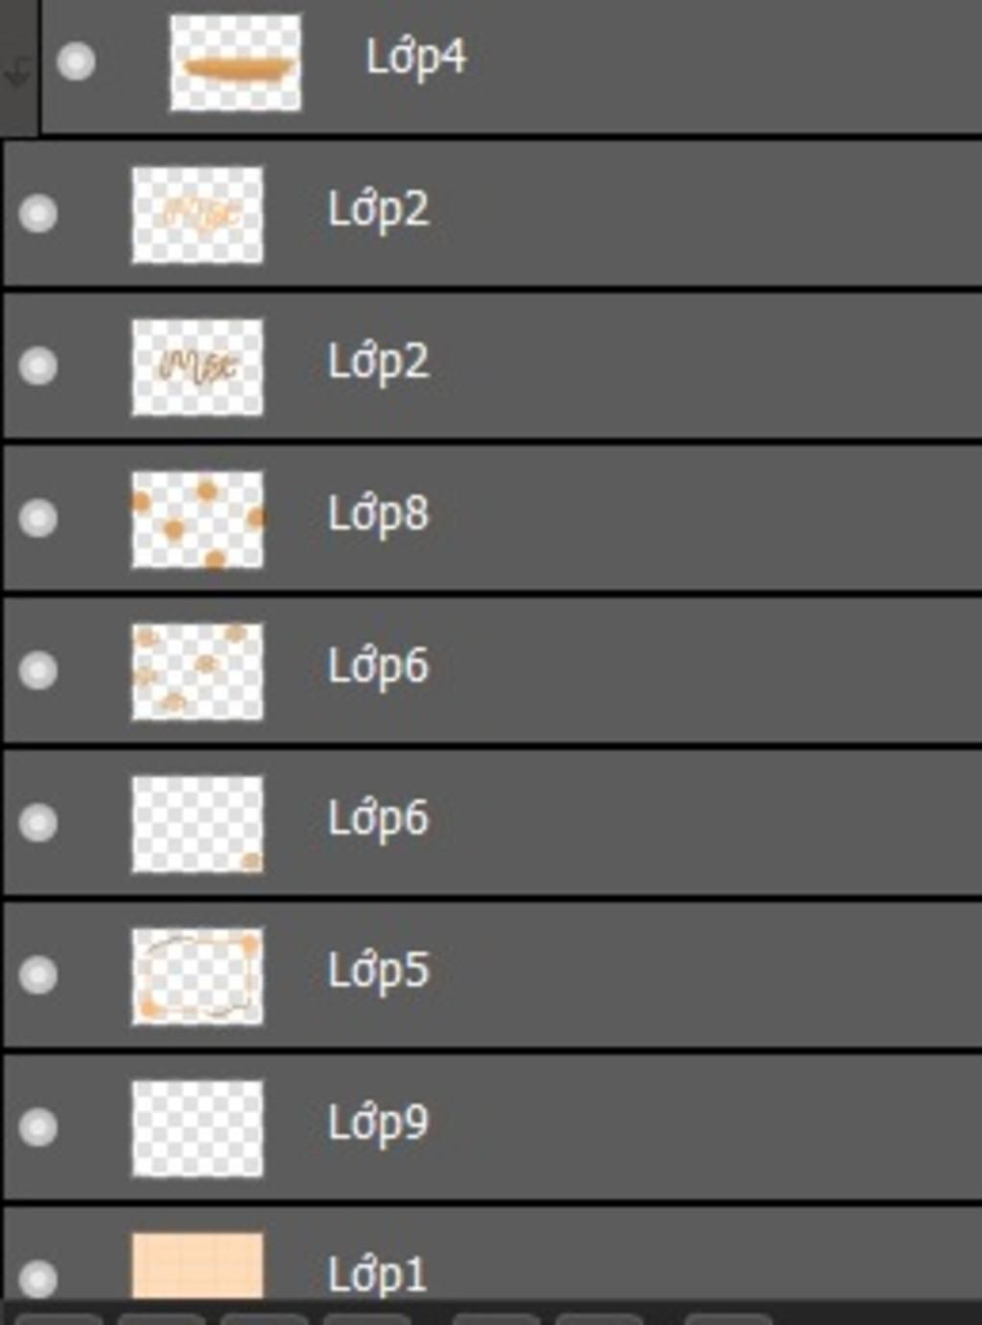Hide the Lớp4 layer using its visibility dot

click(x=76, y=62)
